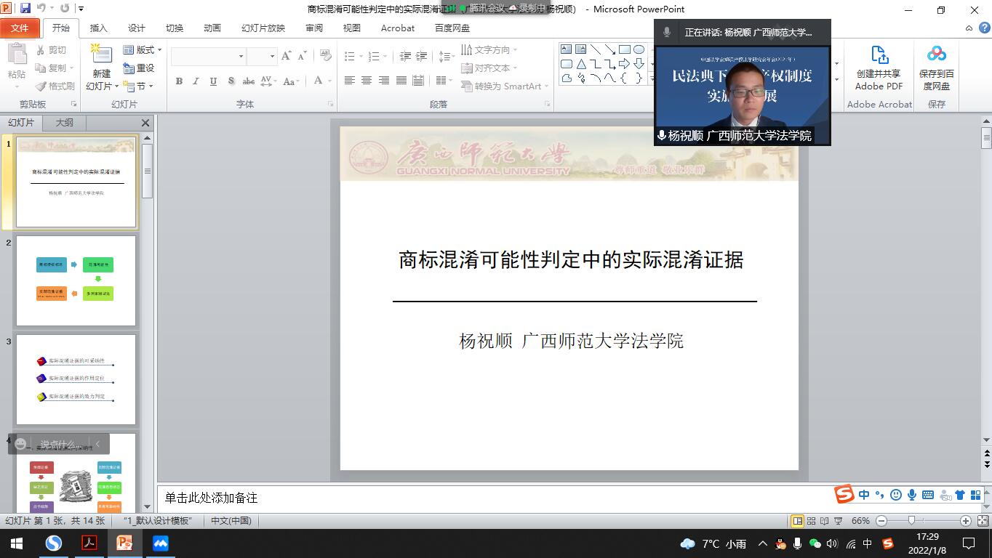The image size is (992, 558).
Task: Toggle bold formatting
Action: [179, 81]
